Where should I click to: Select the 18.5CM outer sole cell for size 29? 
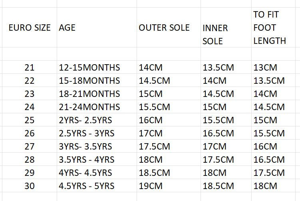[169, 173]
